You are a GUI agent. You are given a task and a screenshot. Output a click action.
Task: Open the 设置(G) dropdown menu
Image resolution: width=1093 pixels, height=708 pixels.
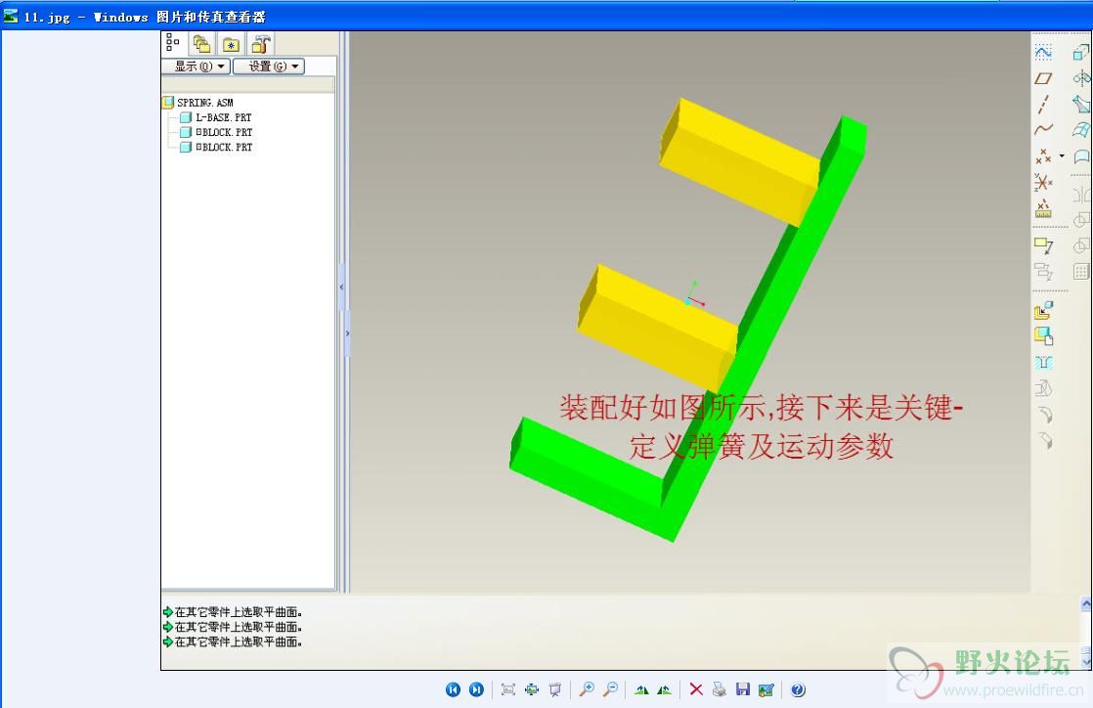coord(269,66)
